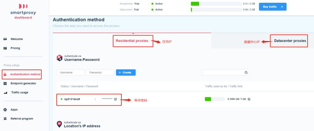Click the user search field
The image size is (314, 131).
point(226,73)
